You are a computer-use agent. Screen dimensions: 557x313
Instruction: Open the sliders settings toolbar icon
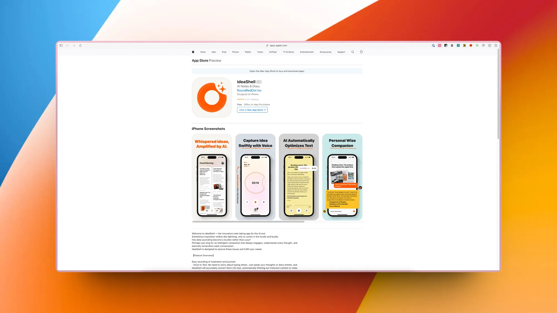click(490, 45)
